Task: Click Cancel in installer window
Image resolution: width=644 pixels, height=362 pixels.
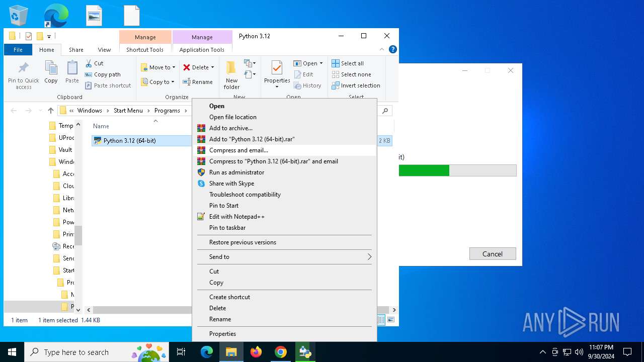Action: [x=493, y=254]
